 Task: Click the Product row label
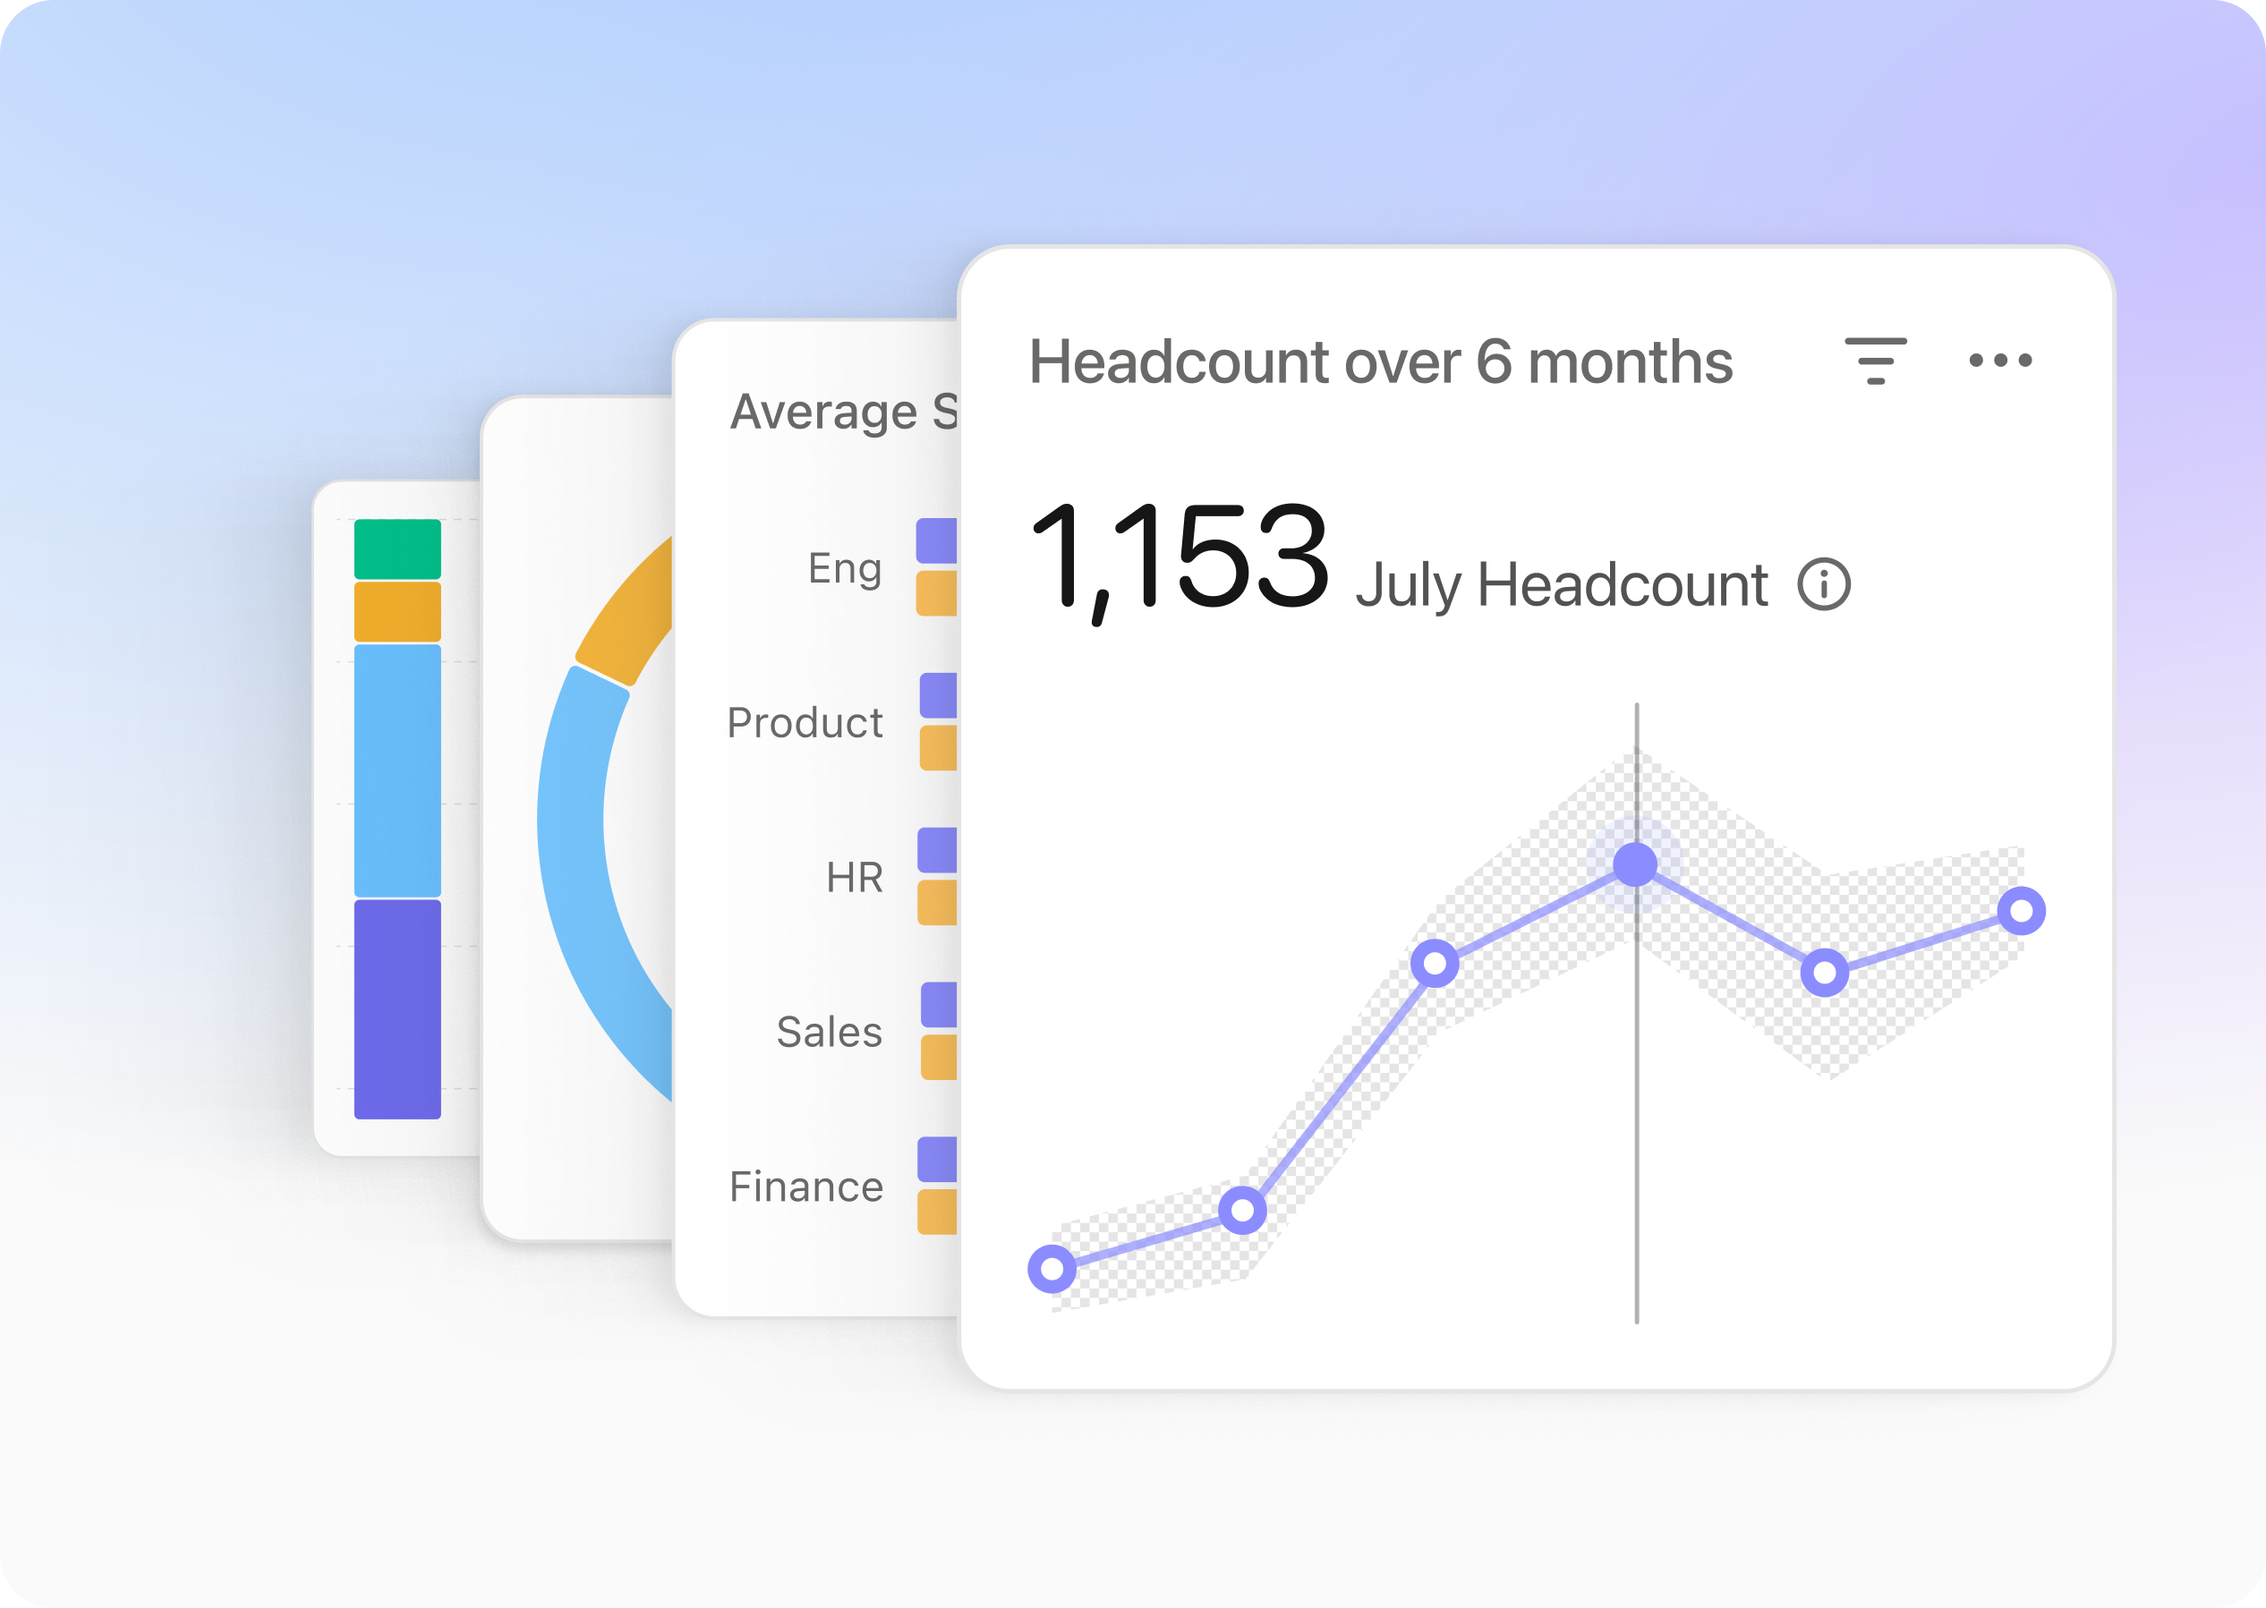click(x=805, y=723)
